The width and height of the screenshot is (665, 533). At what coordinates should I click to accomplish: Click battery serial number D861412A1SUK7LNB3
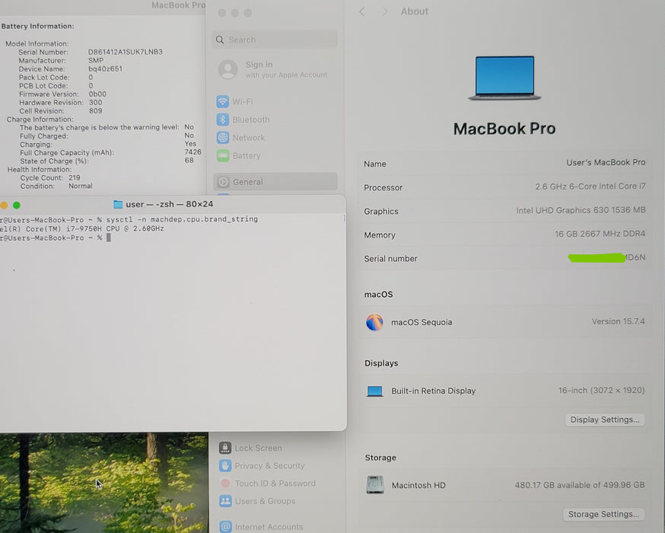point(126,52)
